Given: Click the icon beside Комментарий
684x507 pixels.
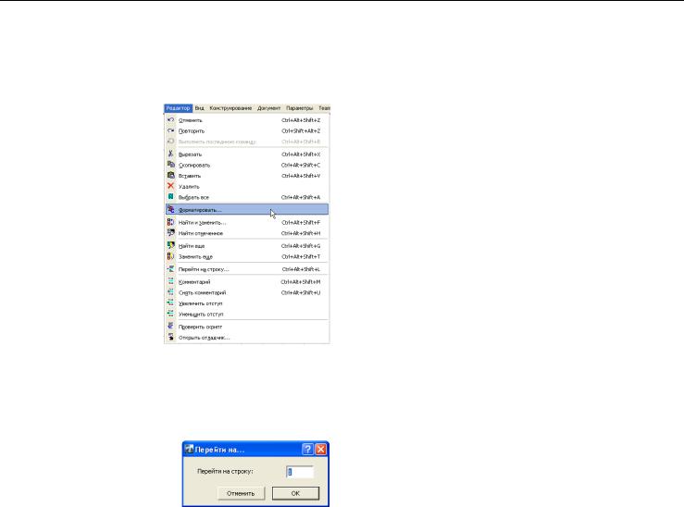Looking at the screenshot, I should [170, 281].
